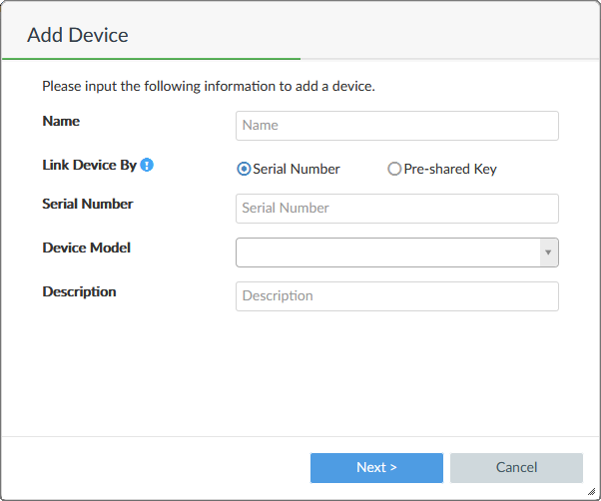Click the bold Serial Number field label

(88, 204)
